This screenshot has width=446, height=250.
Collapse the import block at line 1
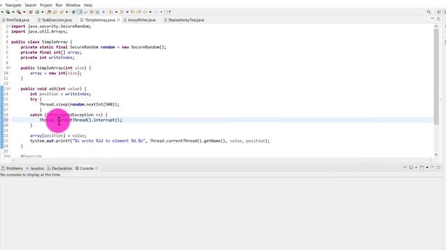(x=9, y=26)
